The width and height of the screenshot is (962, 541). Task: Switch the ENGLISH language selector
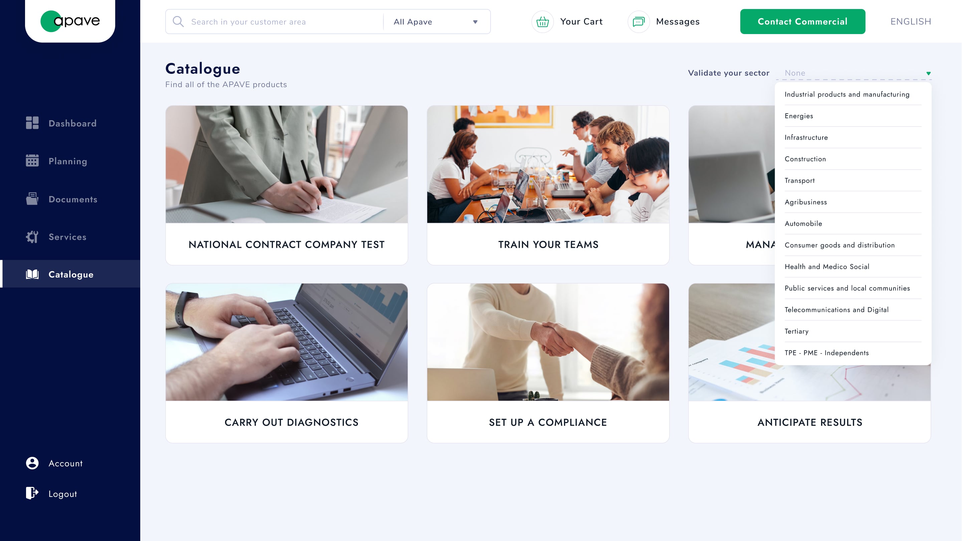coord(911,22)
